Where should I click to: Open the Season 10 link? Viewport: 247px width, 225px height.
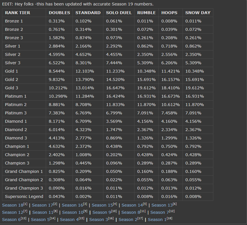73,212
